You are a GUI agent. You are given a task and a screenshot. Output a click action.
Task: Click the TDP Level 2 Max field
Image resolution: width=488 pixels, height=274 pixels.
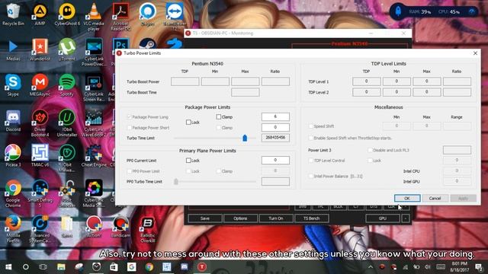[427, 92]
